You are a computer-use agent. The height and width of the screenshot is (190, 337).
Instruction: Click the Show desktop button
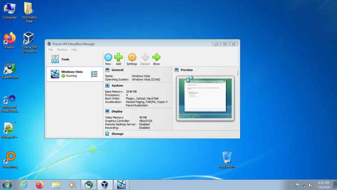coord(335,185)
